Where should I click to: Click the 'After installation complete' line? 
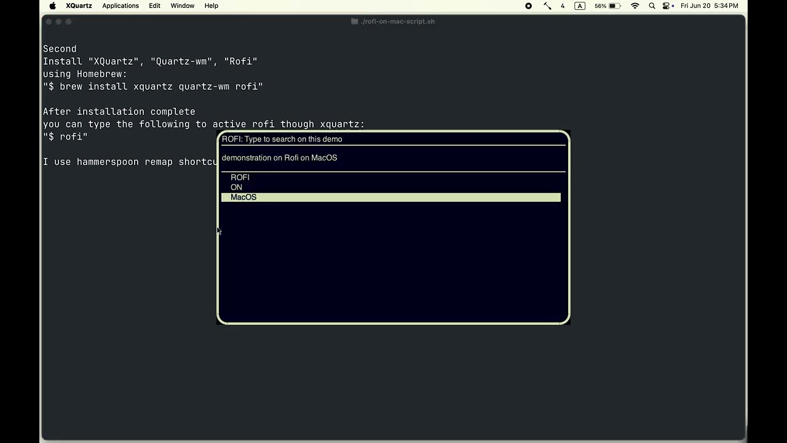(119, 111)
